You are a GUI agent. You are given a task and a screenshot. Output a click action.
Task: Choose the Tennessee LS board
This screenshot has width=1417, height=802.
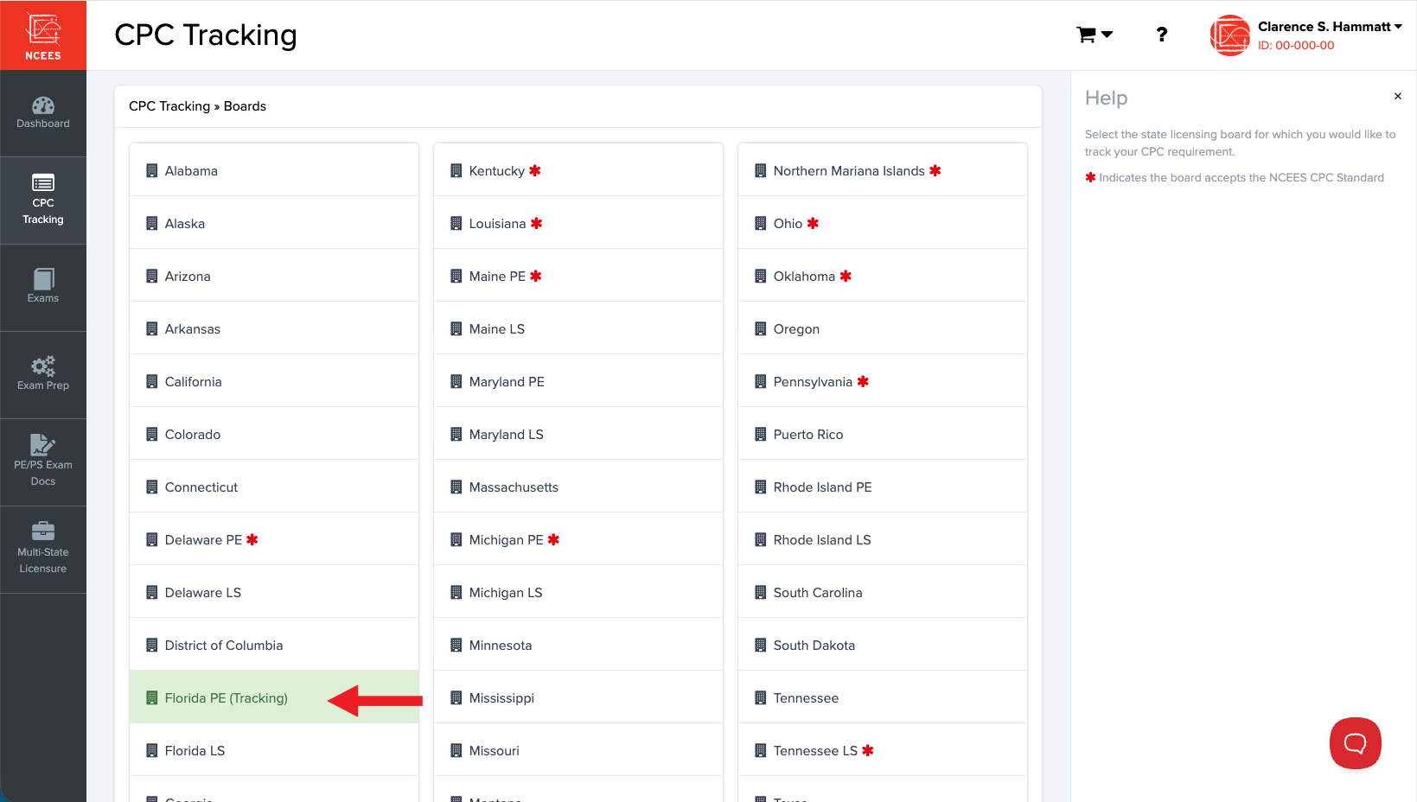(x=883, y=750)
